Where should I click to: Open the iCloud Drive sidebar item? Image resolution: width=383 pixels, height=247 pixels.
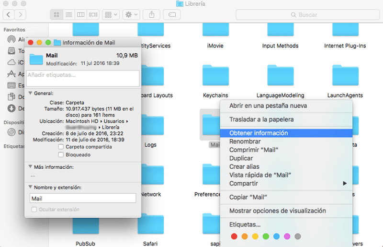pyautogui.click(x=11, y=62)
